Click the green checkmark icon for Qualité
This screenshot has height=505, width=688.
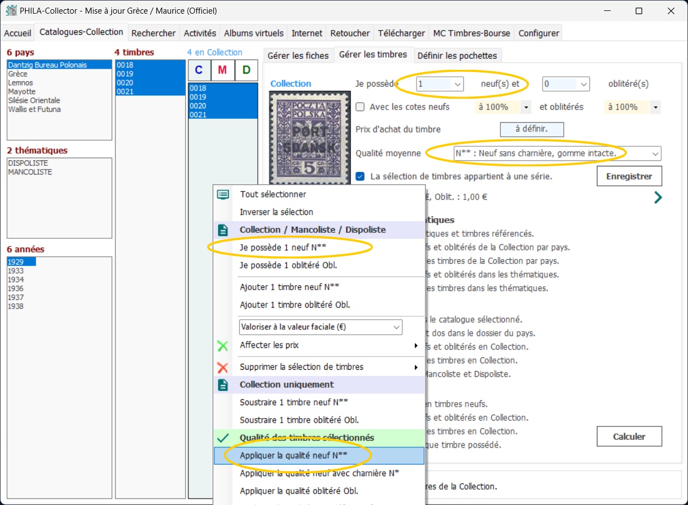click(222, 438)
